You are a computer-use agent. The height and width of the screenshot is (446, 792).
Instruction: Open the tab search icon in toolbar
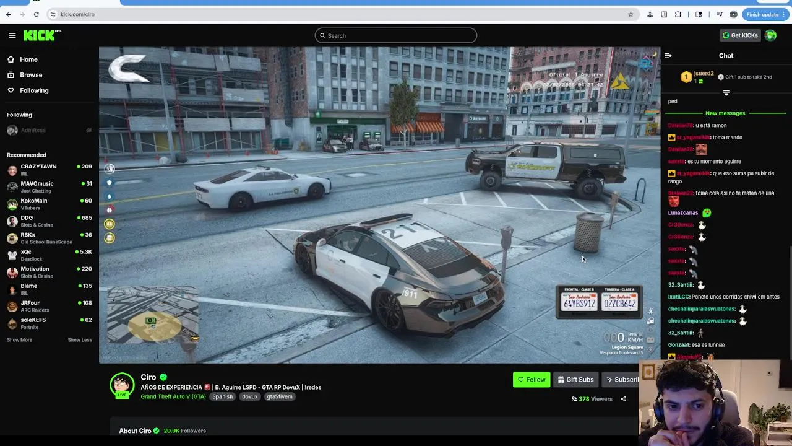[x=699, y=14]
